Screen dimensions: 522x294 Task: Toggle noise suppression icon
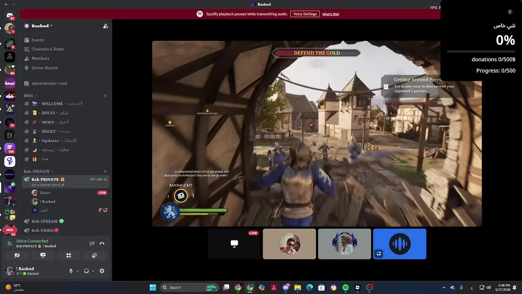point(92,243)
